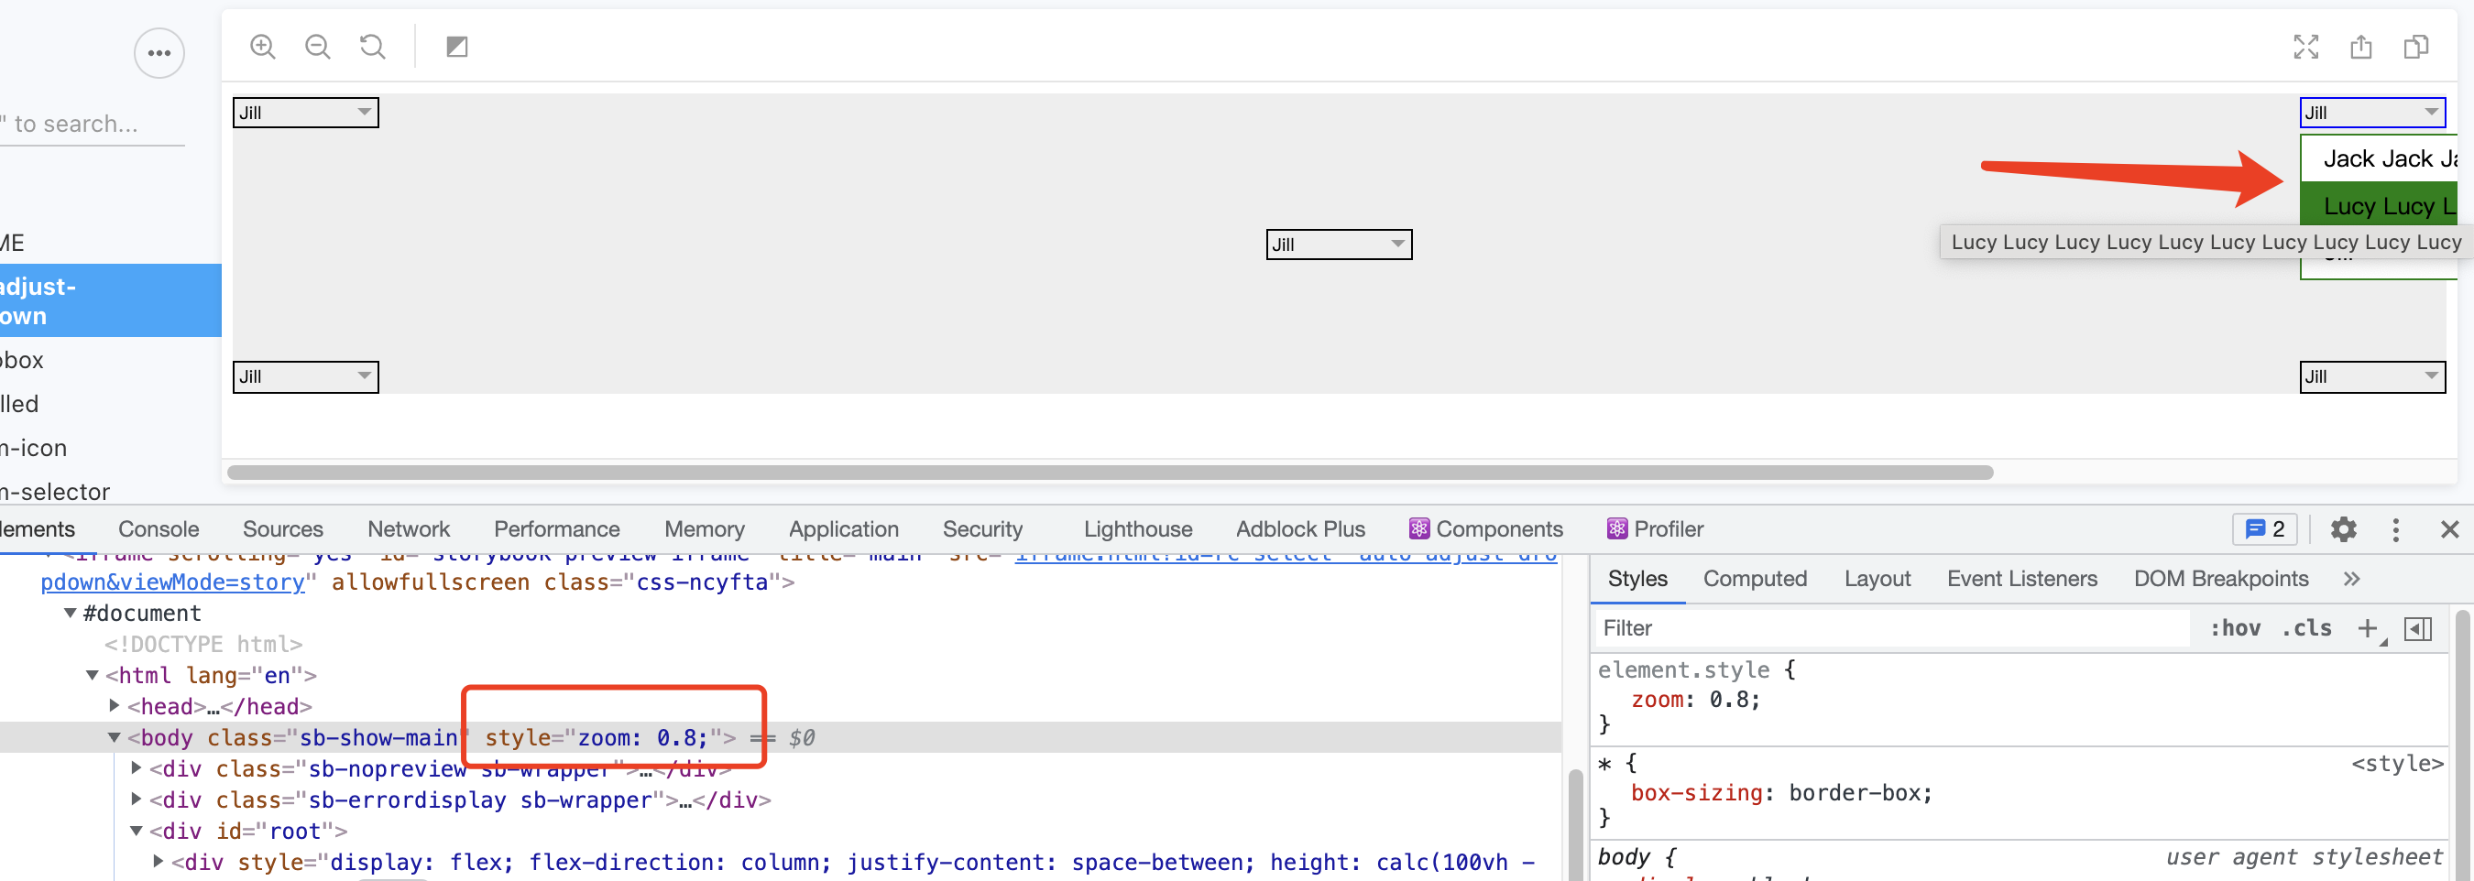Click the plus button to add new style rule
This screenshot has height=881, width=2474.
click(x=2368, y=628)
